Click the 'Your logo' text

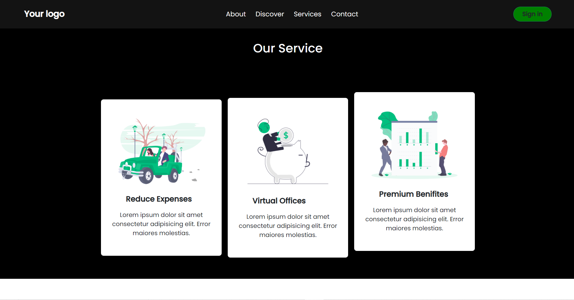(x=44, y=14)
